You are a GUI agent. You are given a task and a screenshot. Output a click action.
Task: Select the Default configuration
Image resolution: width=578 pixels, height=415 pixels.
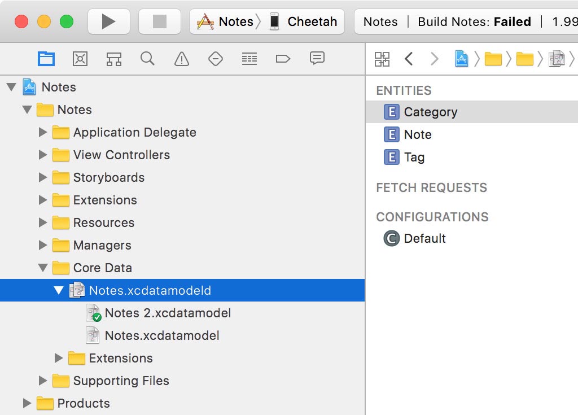(424, 238)
